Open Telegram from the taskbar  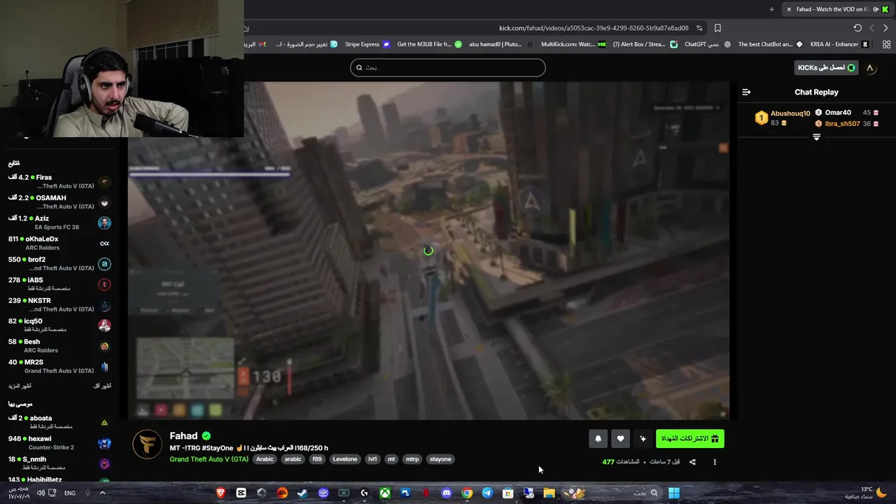tap(487, 493)
